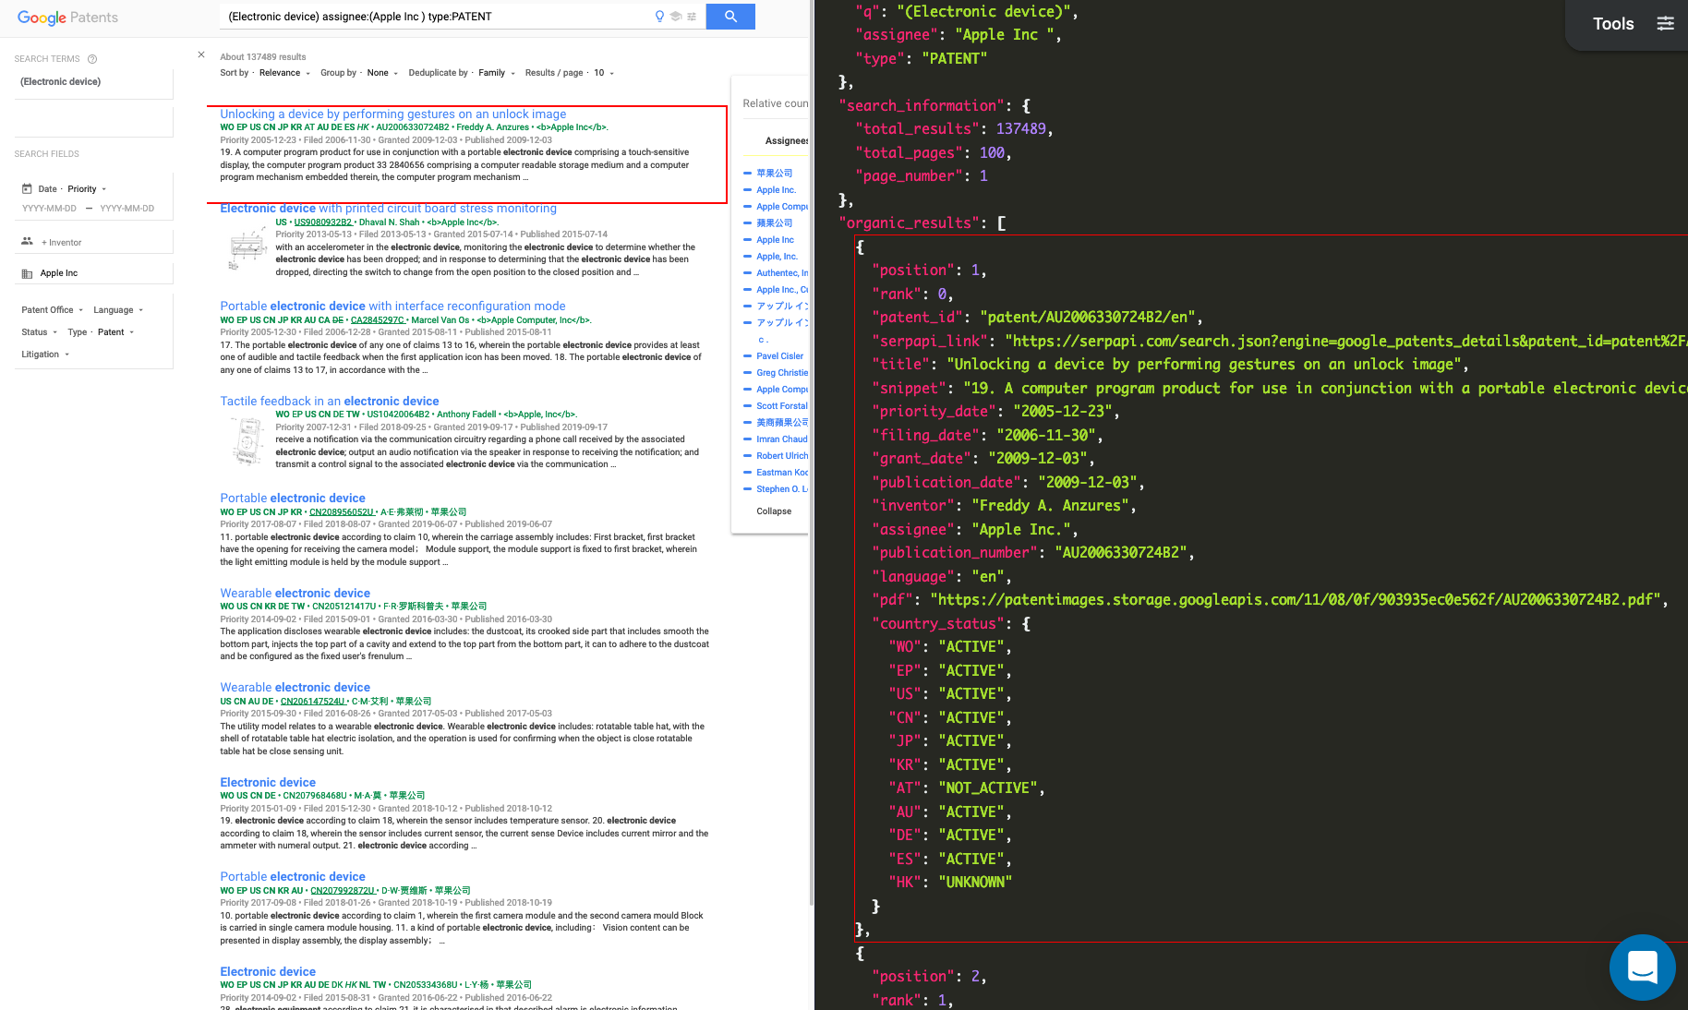Click the calendar icon next to Date
Screen dimensions: 1688x1010
27,189
